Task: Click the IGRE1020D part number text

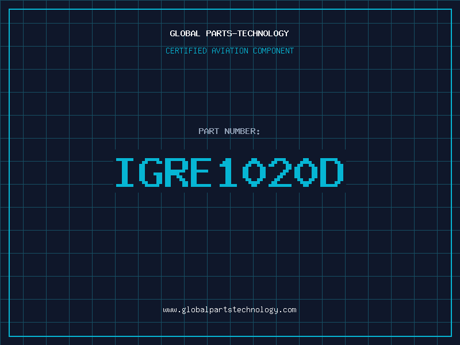Action: click(x=229, y=172)
